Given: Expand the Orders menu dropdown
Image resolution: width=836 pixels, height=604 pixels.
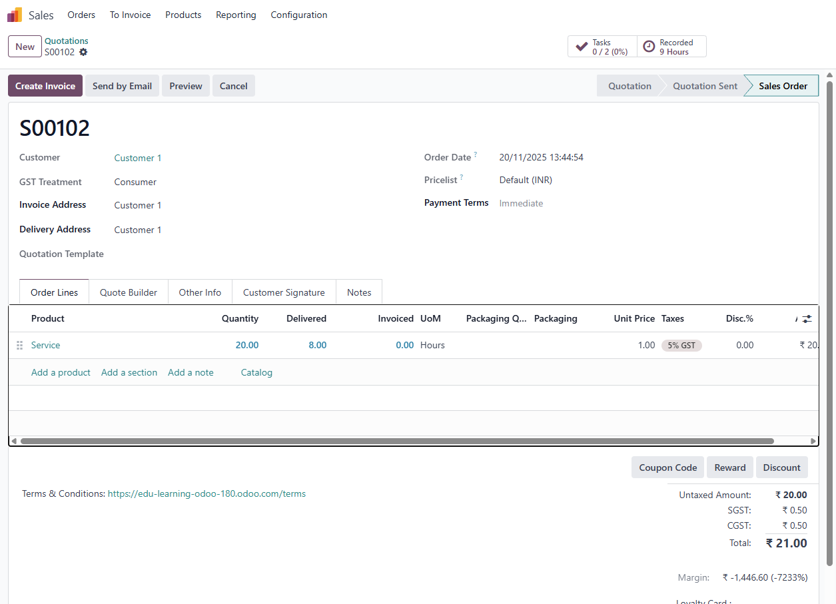Looking at the screenshot, I should coord(81,15).
